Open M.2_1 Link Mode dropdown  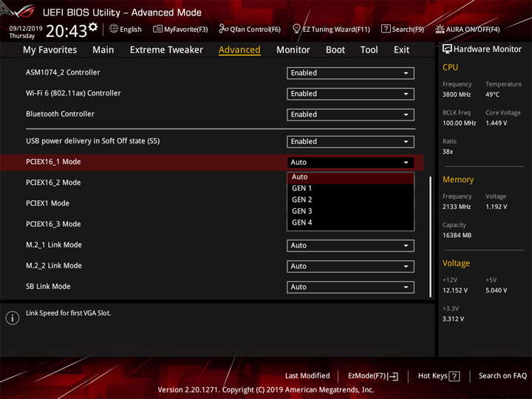pyautogui.click(x=350, y=245)
